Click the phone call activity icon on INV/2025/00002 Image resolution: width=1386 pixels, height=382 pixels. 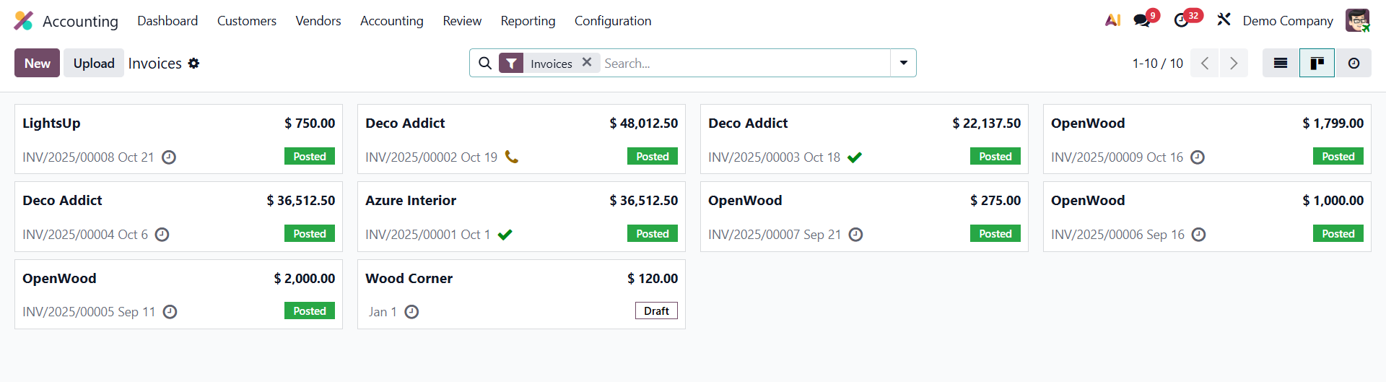512,157
